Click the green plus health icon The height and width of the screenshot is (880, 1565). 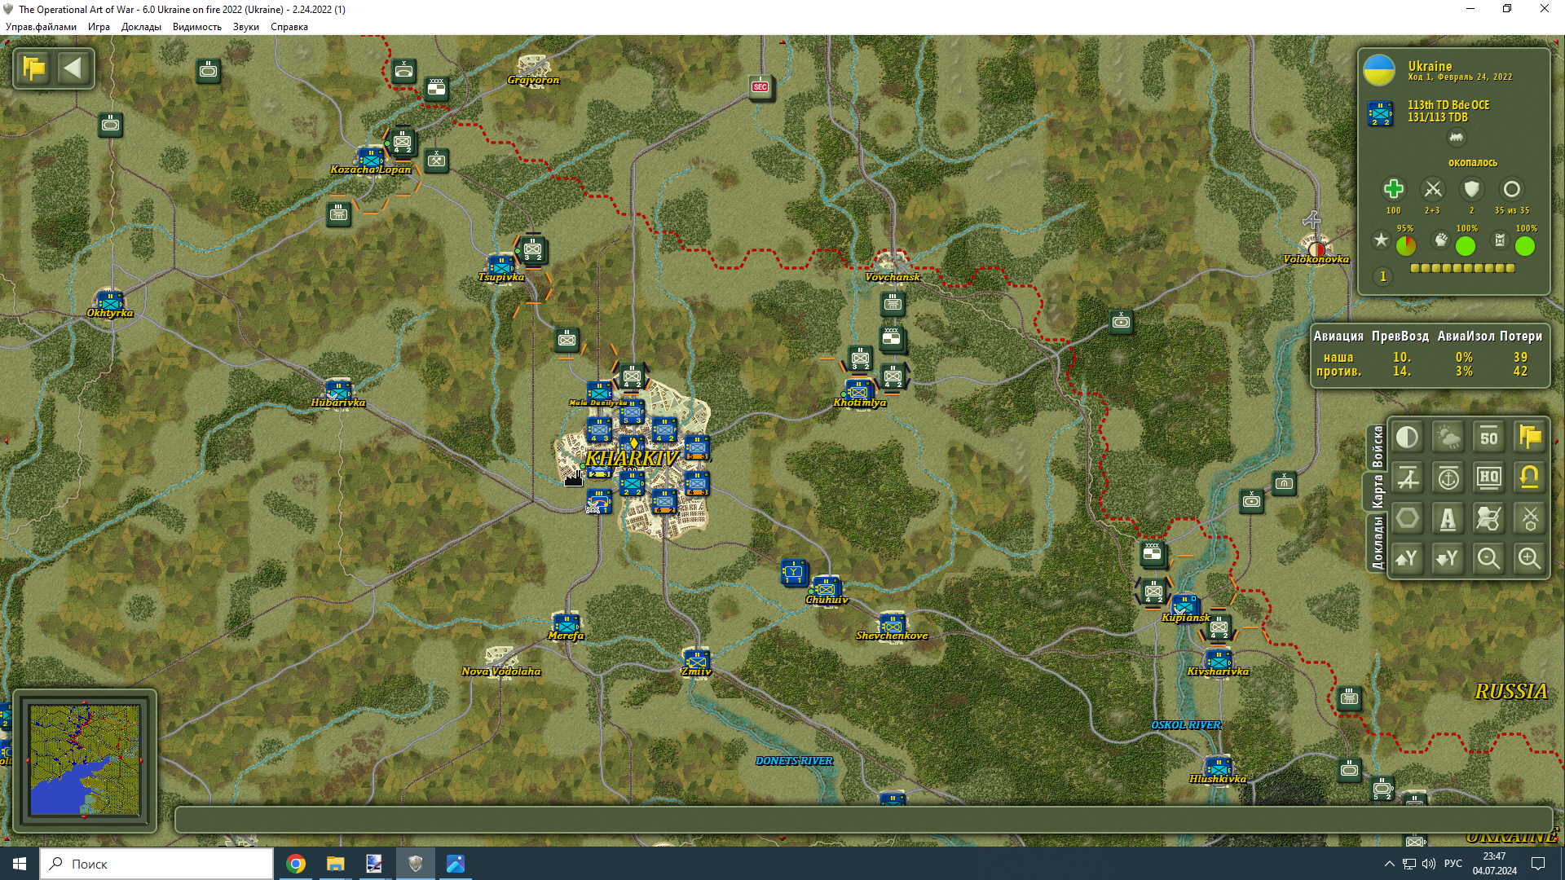(1393, 189)
